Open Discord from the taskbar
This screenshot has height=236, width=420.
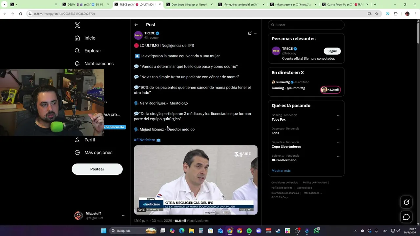click(x=259, y=231)
